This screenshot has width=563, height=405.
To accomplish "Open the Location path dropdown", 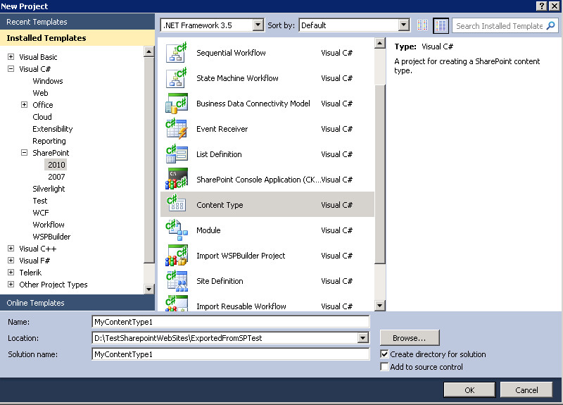I will point(363,338).
